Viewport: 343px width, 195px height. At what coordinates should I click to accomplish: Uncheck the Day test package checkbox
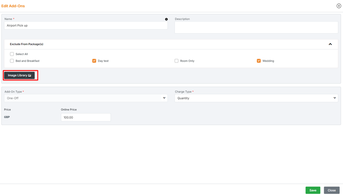[x=94, y=61]
